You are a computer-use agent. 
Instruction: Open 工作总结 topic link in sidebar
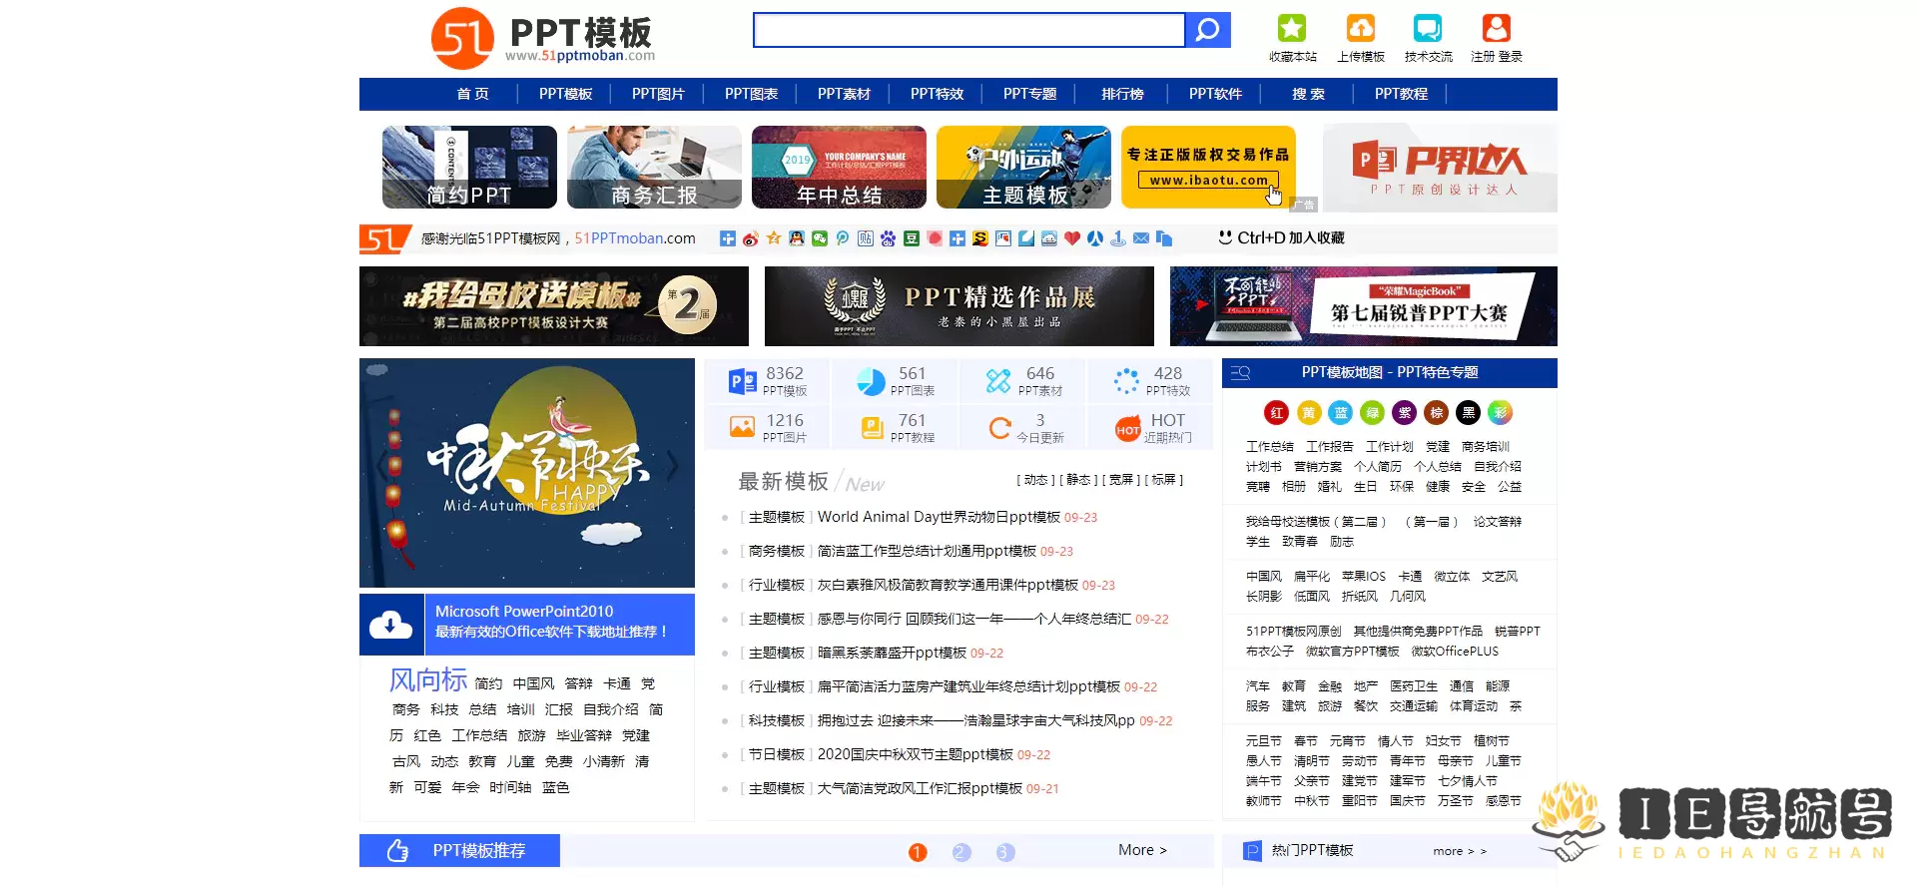coord(1269,447)
